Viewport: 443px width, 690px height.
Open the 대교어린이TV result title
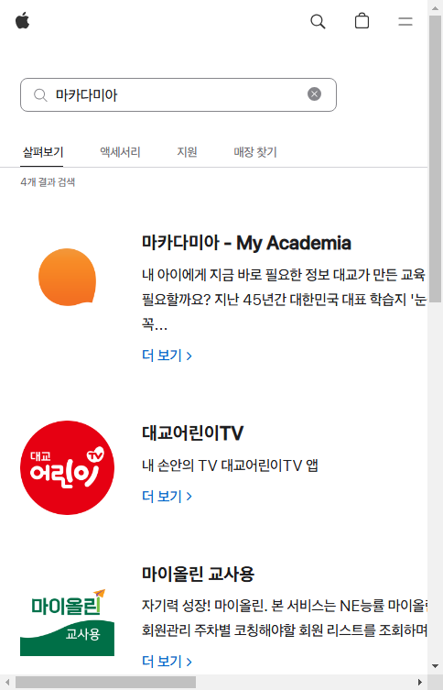[x=192, y=433]
